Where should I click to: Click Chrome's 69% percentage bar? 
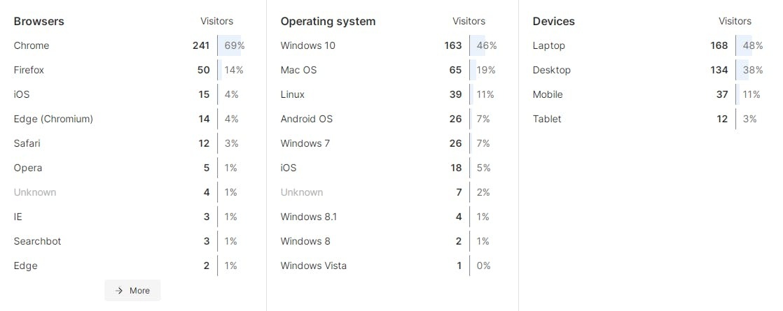click(230, 45)
